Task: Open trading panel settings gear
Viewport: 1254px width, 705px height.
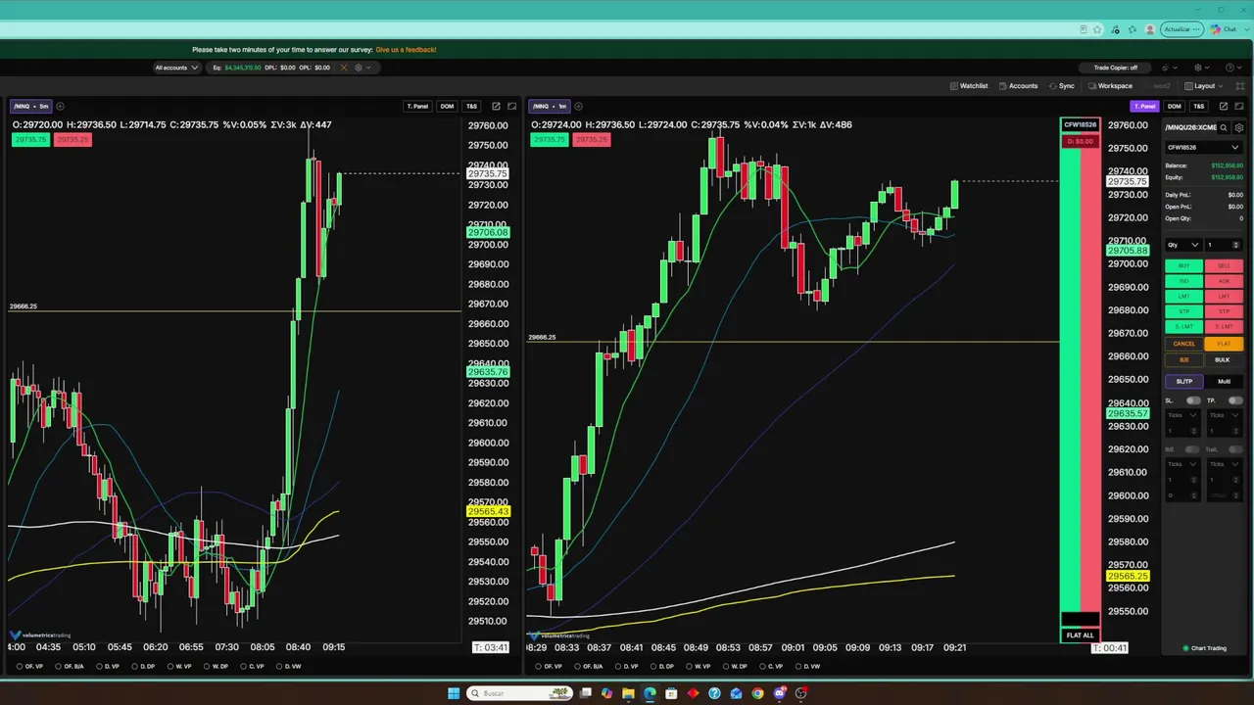Action: (x=1239, y=127)
